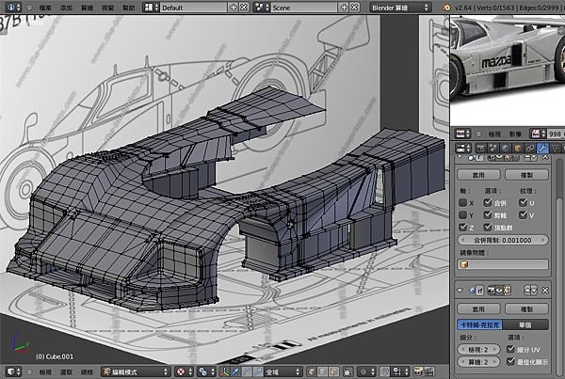Switch to edge select mode
The width and height of the screenshot is (565, 379).
pos(323,371)
